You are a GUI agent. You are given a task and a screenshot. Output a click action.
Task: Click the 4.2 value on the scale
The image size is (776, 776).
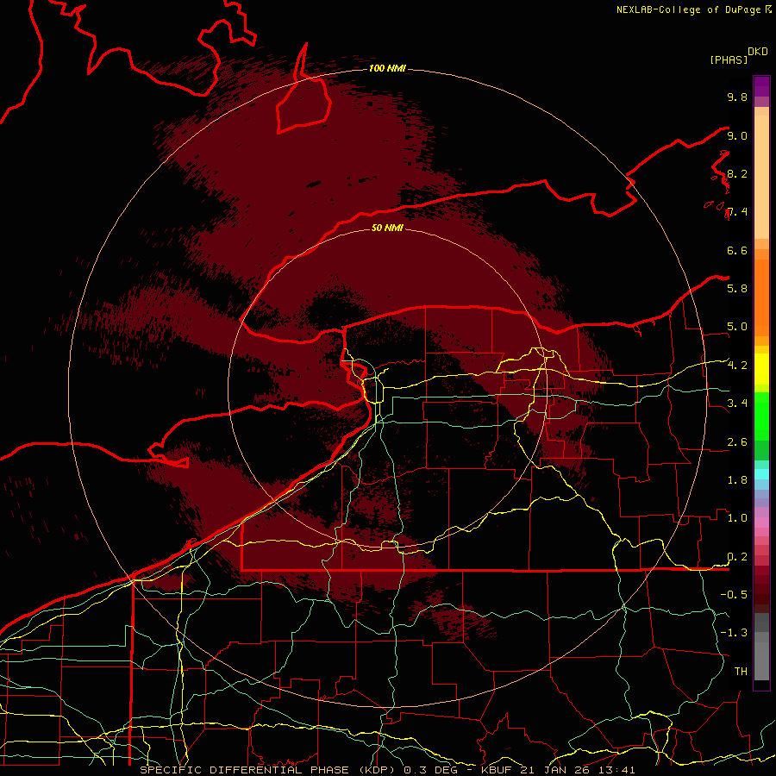pos(737,366)
